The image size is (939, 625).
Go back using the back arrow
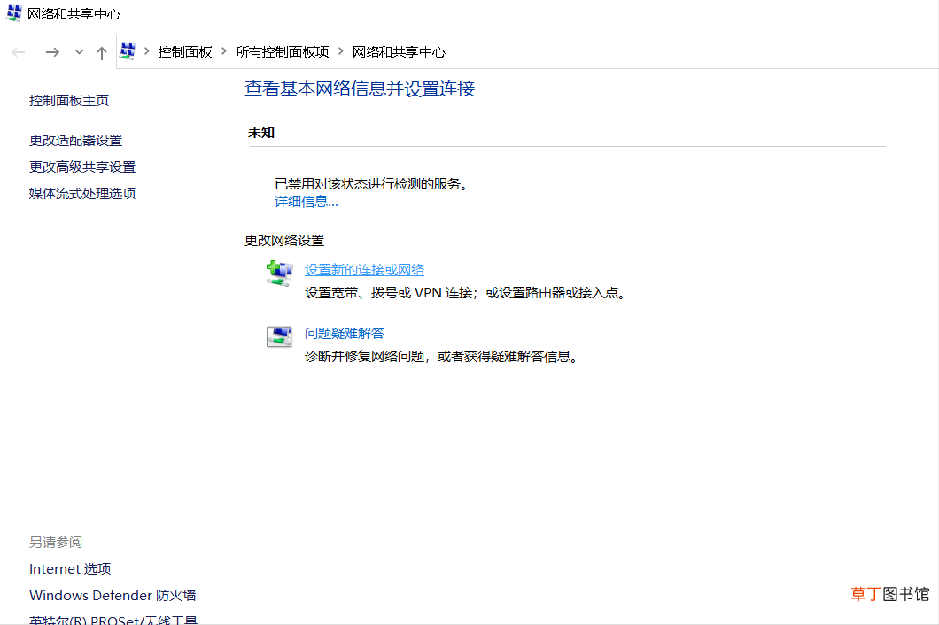[19, 53]
